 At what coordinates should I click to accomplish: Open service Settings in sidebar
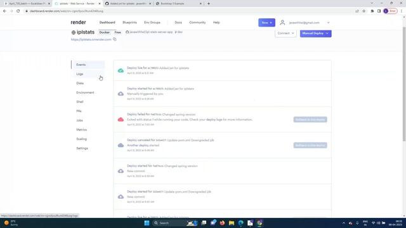point(82,148)
